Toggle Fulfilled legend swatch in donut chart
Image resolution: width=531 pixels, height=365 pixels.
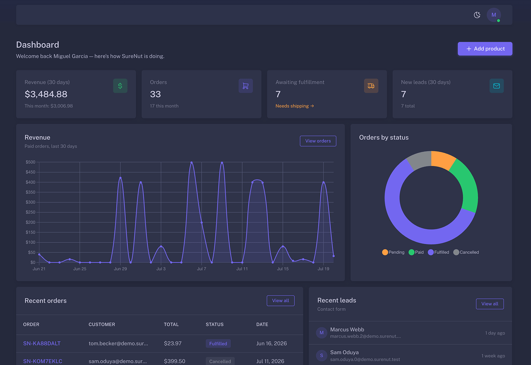(431, 252)
